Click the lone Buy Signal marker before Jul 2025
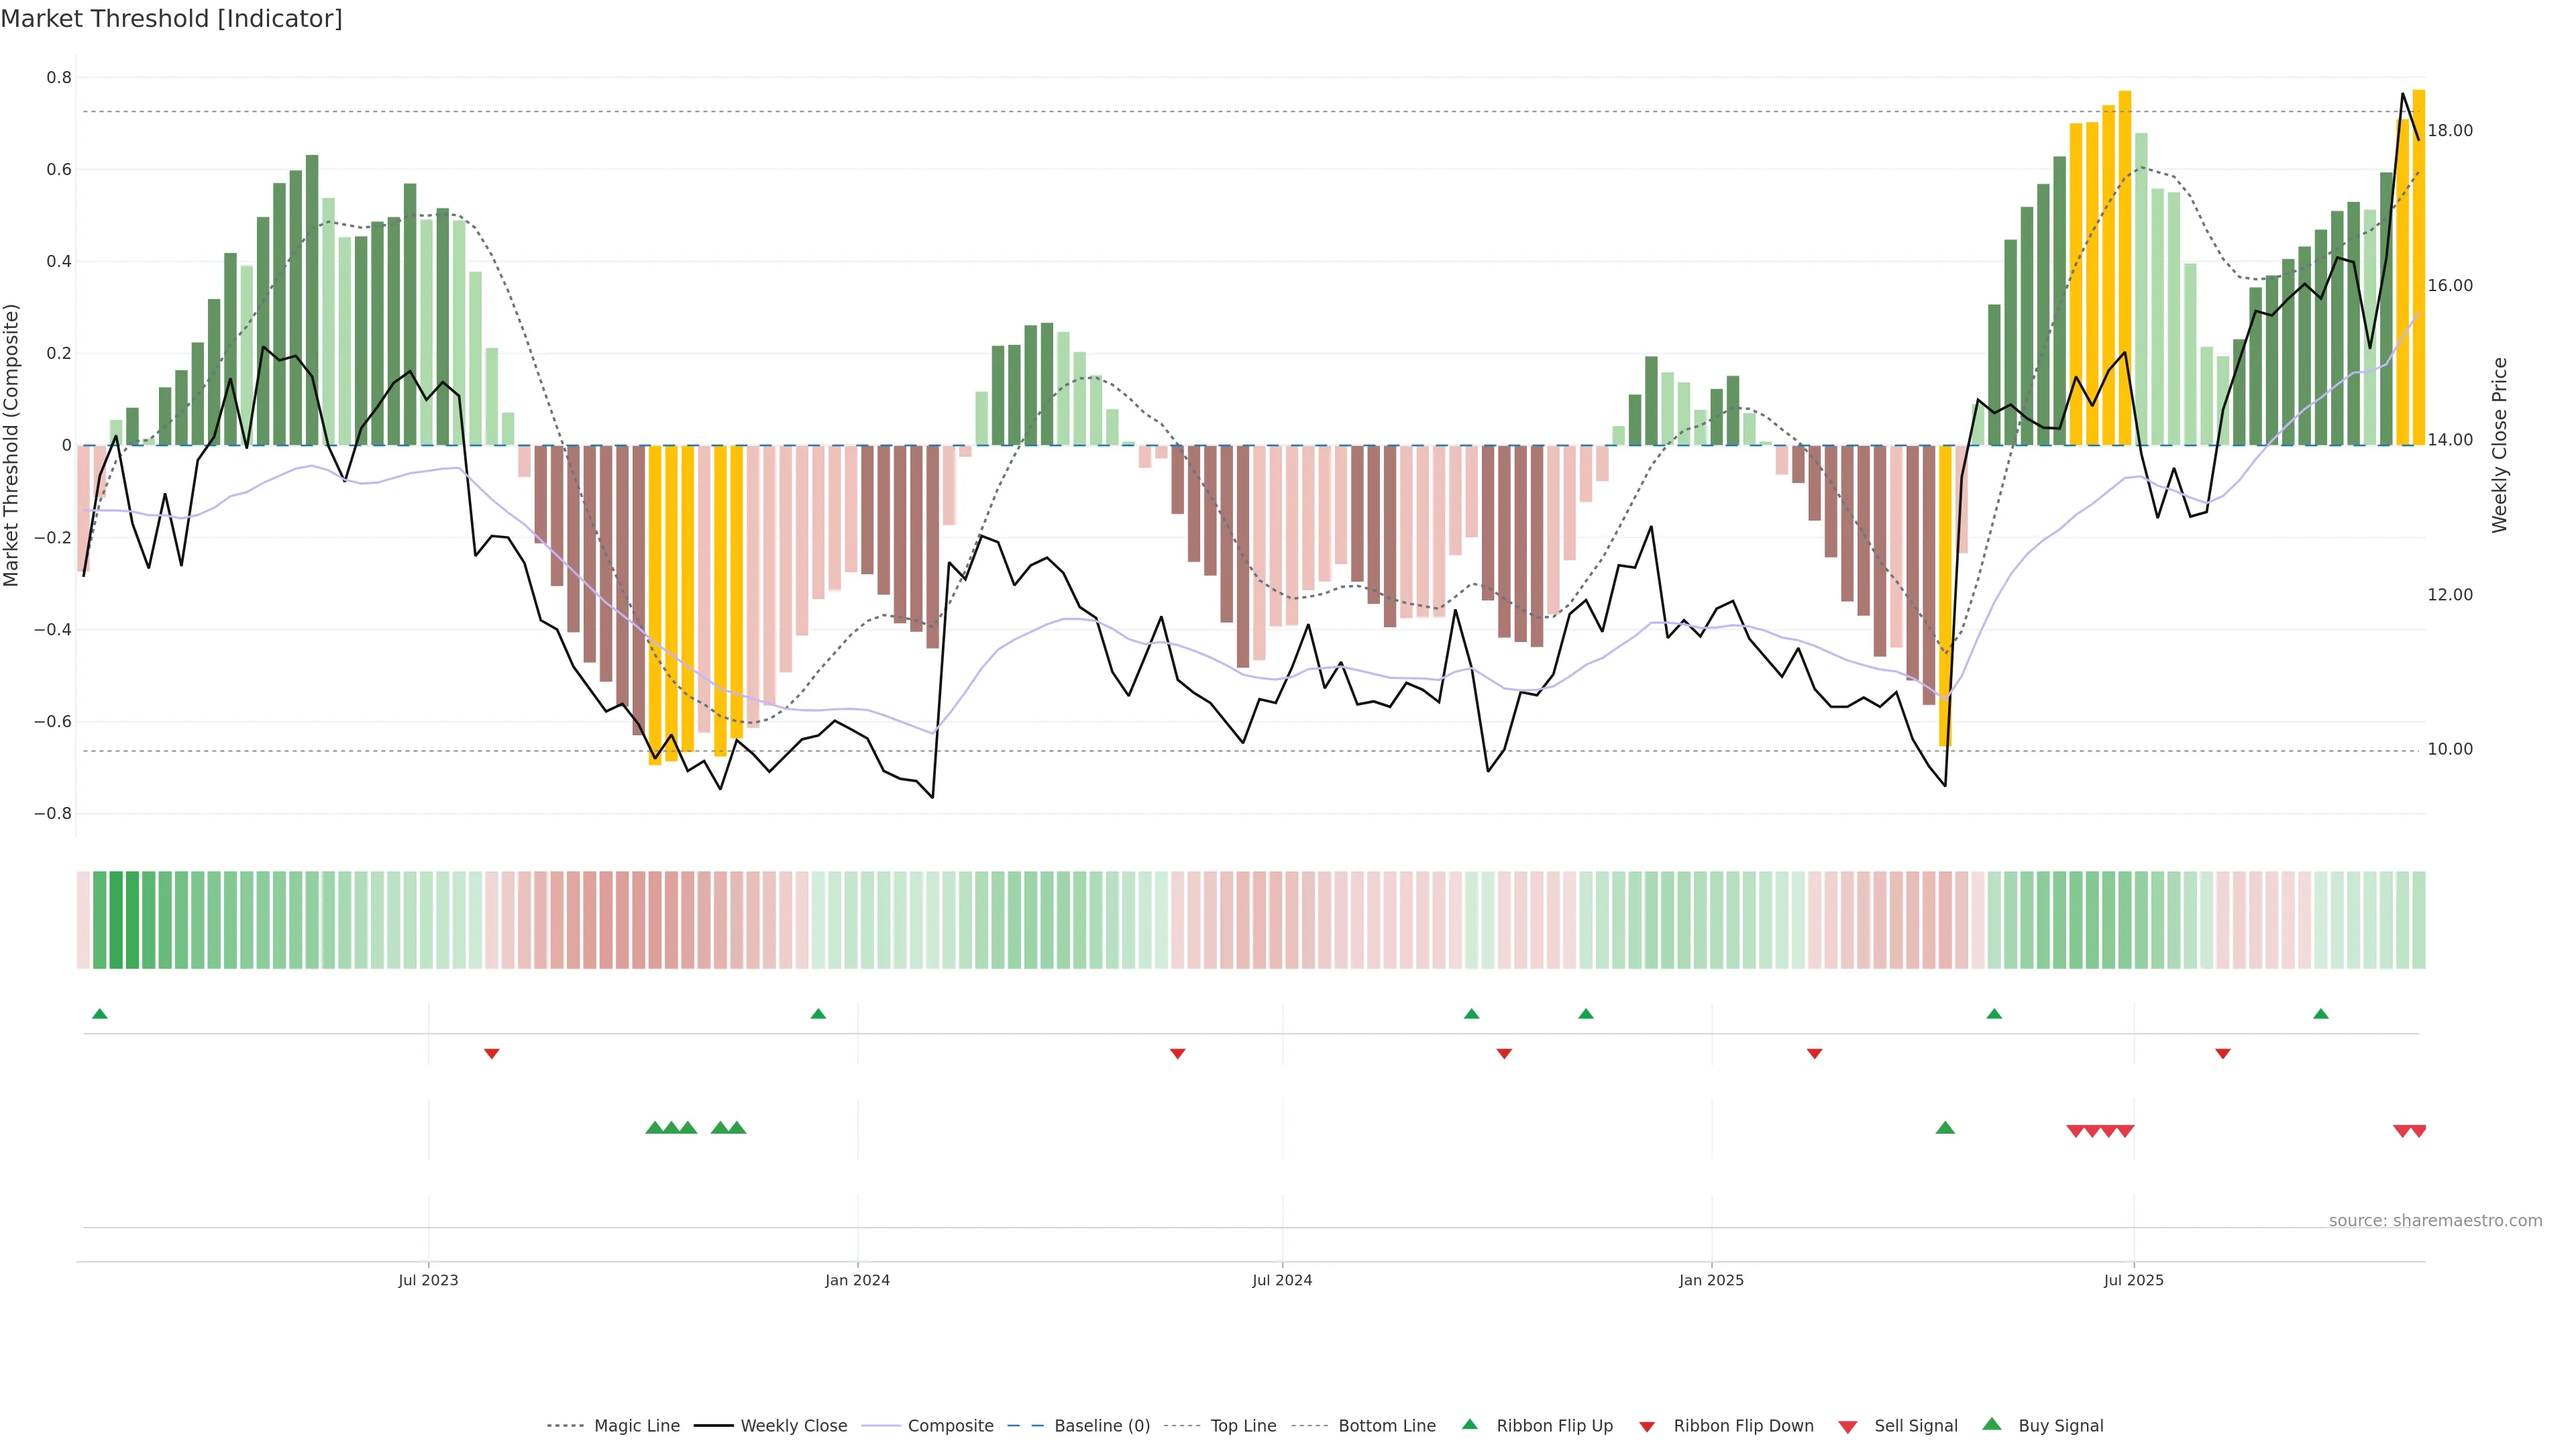The image size is (2576, 1449). 1945,1128
